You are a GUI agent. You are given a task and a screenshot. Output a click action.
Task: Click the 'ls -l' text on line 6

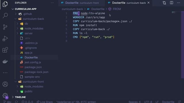tap(83, 33)
